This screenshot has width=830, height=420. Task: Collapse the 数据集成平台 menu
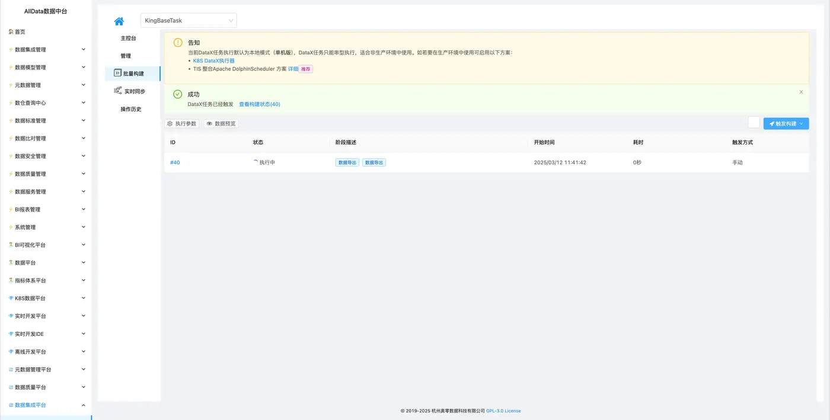tap(84, 405)
